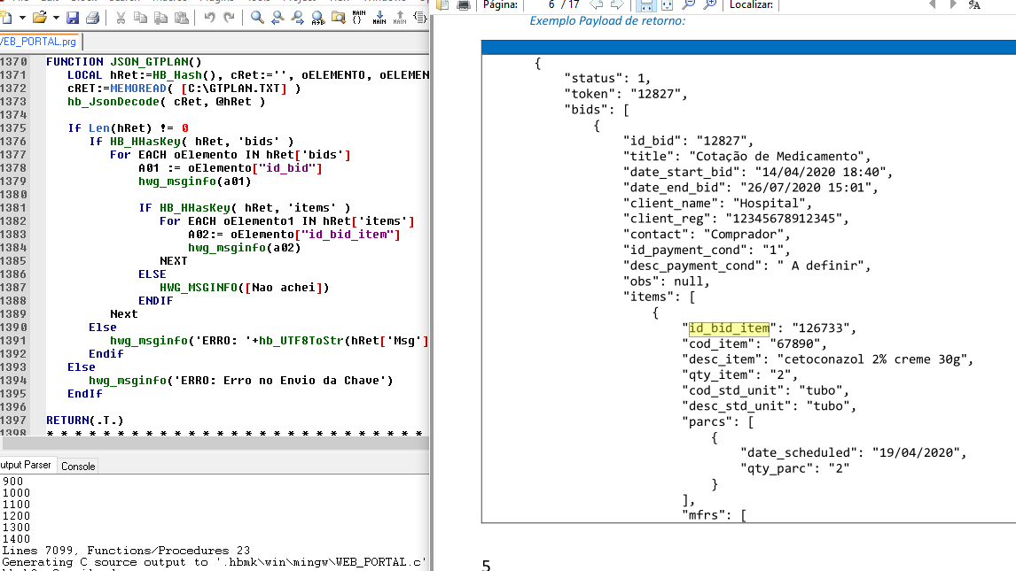This screenshot has width=1016, height=571.
Task: Click the Print icon in editor toolbar
Action: pyautogui.click(x=91, y=18)
